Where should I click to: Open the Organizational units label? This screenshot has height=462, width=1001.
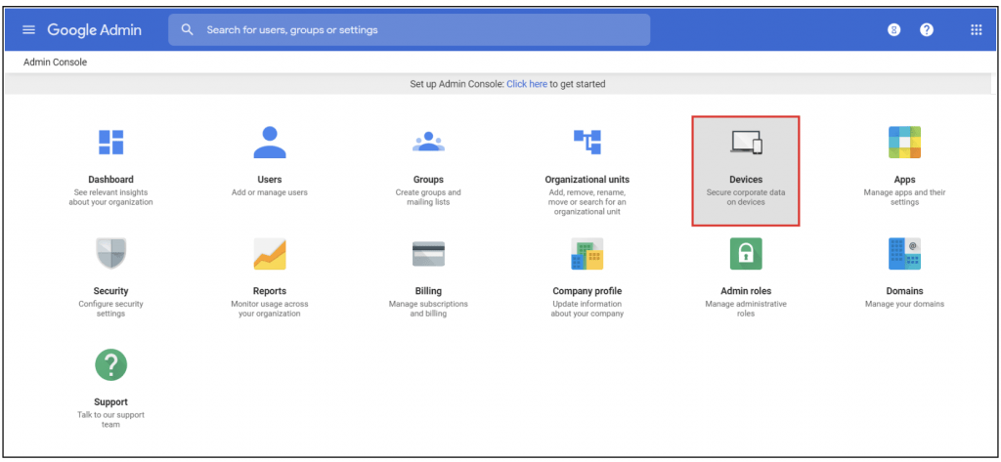588,180
